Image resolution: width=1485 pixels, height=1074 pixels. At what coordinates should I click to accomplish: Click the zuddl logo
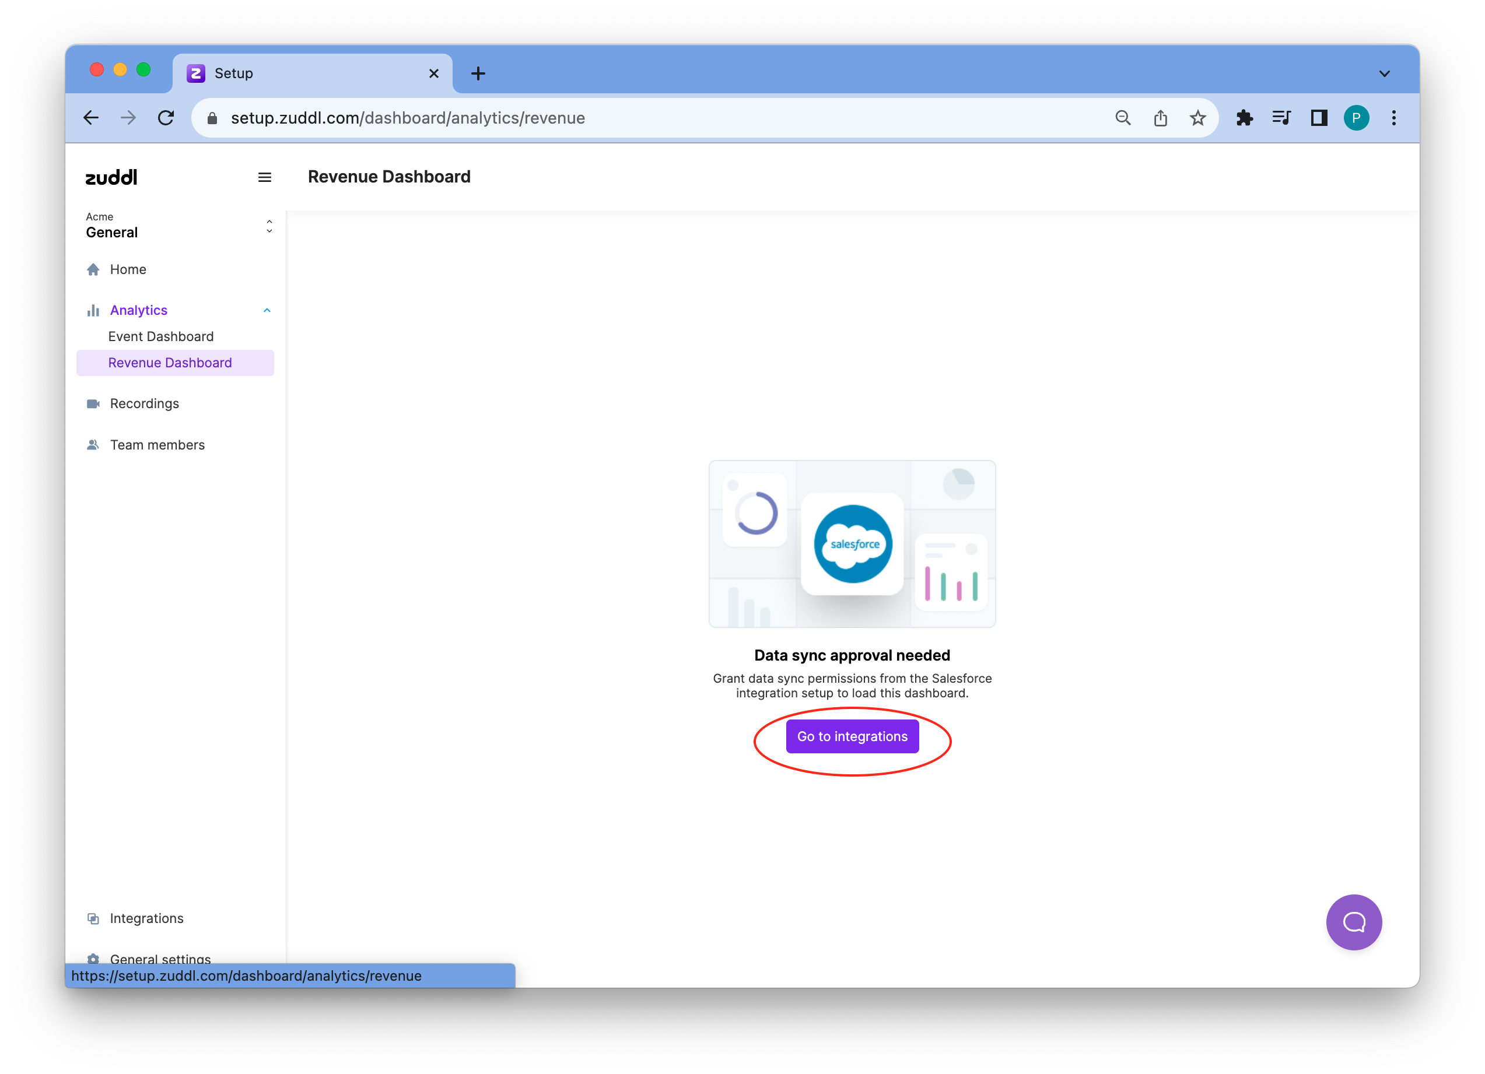tap(111, 177)
